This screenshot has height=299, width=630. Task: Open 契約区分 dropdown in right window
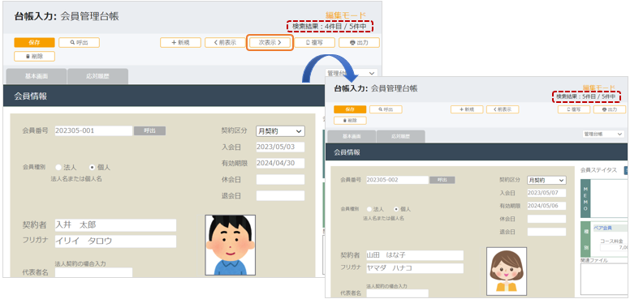[x=546, y=181]
